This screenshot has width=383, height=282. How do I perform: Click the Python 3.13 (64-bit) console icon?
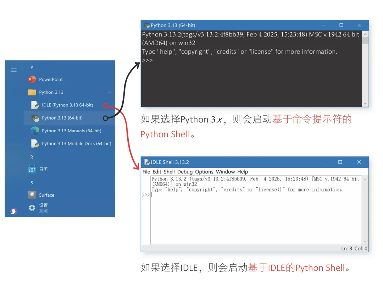35,118
